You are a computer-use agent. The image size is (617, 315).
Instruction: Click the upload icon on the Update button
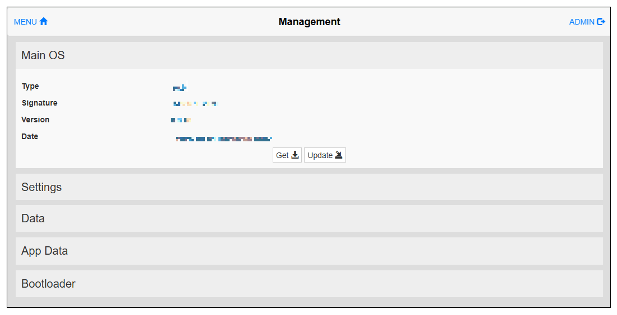[x=338, y=155]
